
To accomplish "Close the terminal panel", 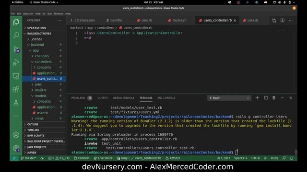I will click(x=291, y=97).
